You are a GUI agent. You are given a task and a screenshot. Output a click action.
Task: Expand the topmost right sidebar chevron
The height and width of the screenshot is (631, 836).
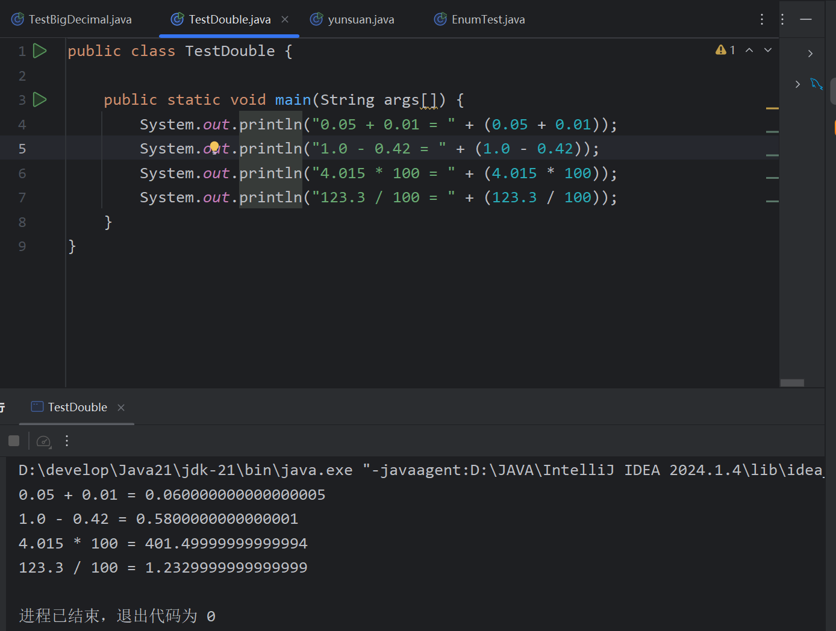810,54
